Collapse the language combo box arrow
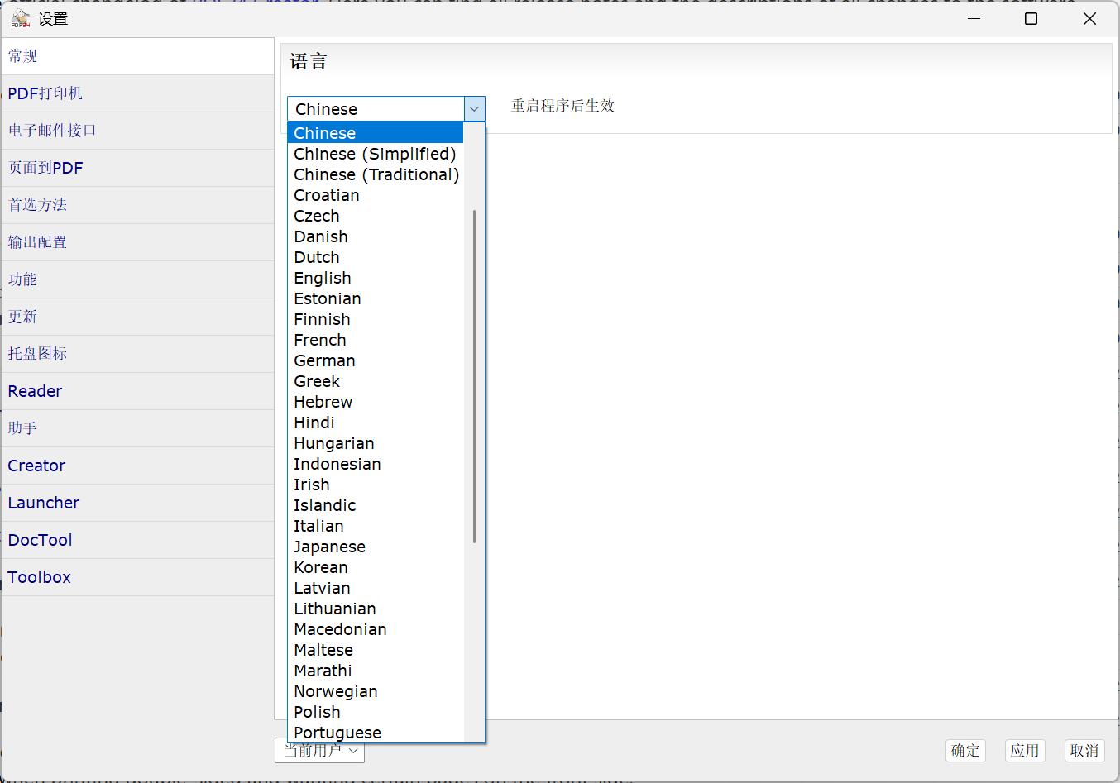This screenshot has height=783, width=1120. (x=474, y=109)
